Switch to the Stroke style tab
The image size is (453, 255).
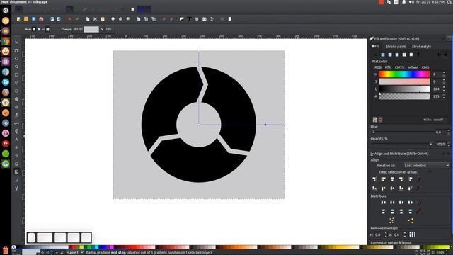tap(421, 47)
